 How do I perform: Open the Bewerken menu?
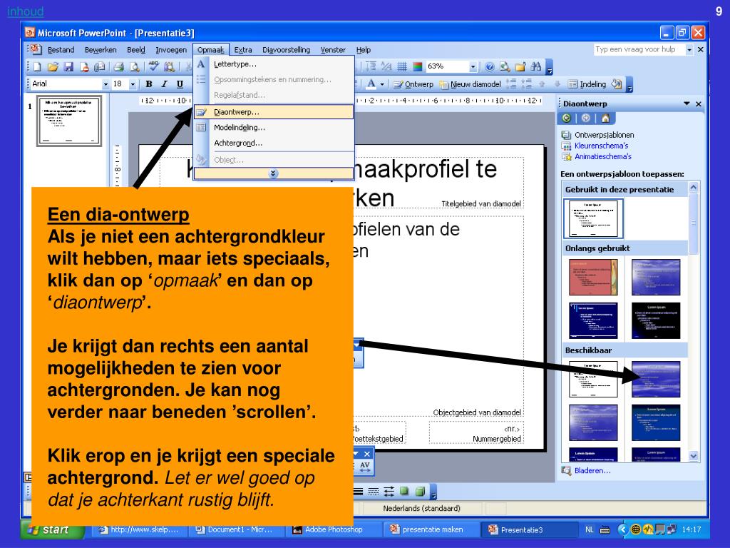click(x=101, y=50)
